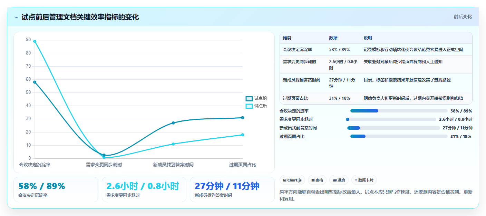Click the 试点前 point for 新成员找到答案时间

tap(173, 123)
